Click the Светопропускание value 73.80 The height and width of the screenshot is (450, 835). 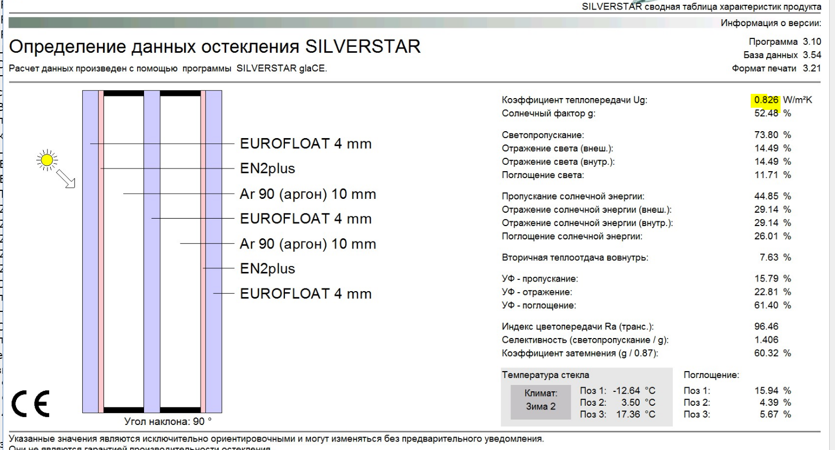point(766,135)
